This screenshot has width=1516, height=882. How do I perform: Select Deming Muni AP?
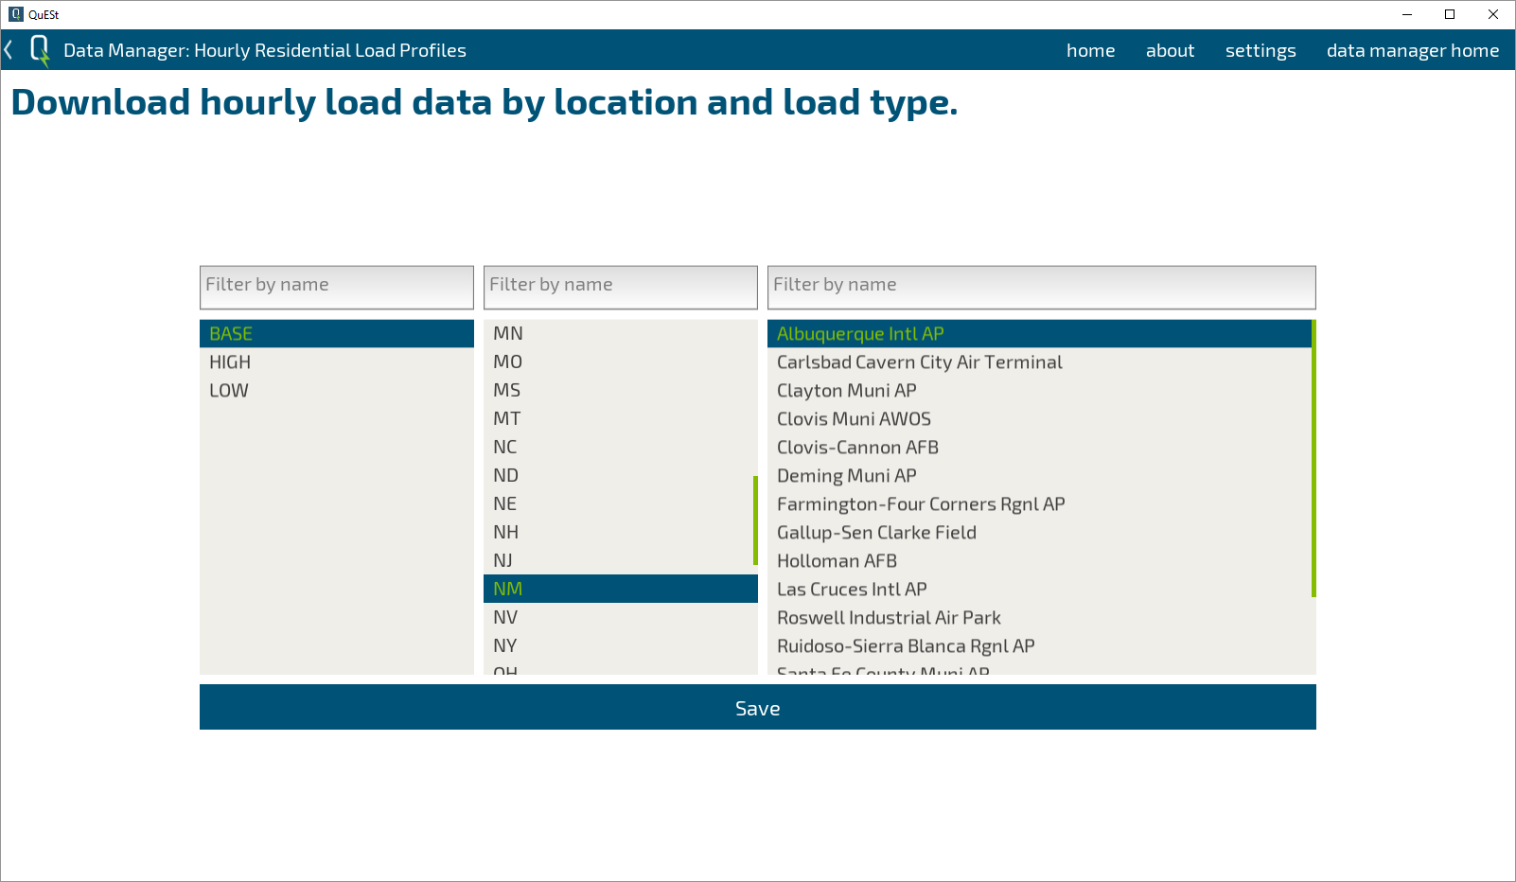point(1039,475)
